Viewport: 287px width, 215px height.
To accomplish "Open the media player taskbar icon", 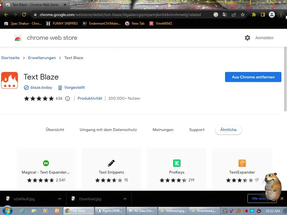I will click(x=45, y=211).
